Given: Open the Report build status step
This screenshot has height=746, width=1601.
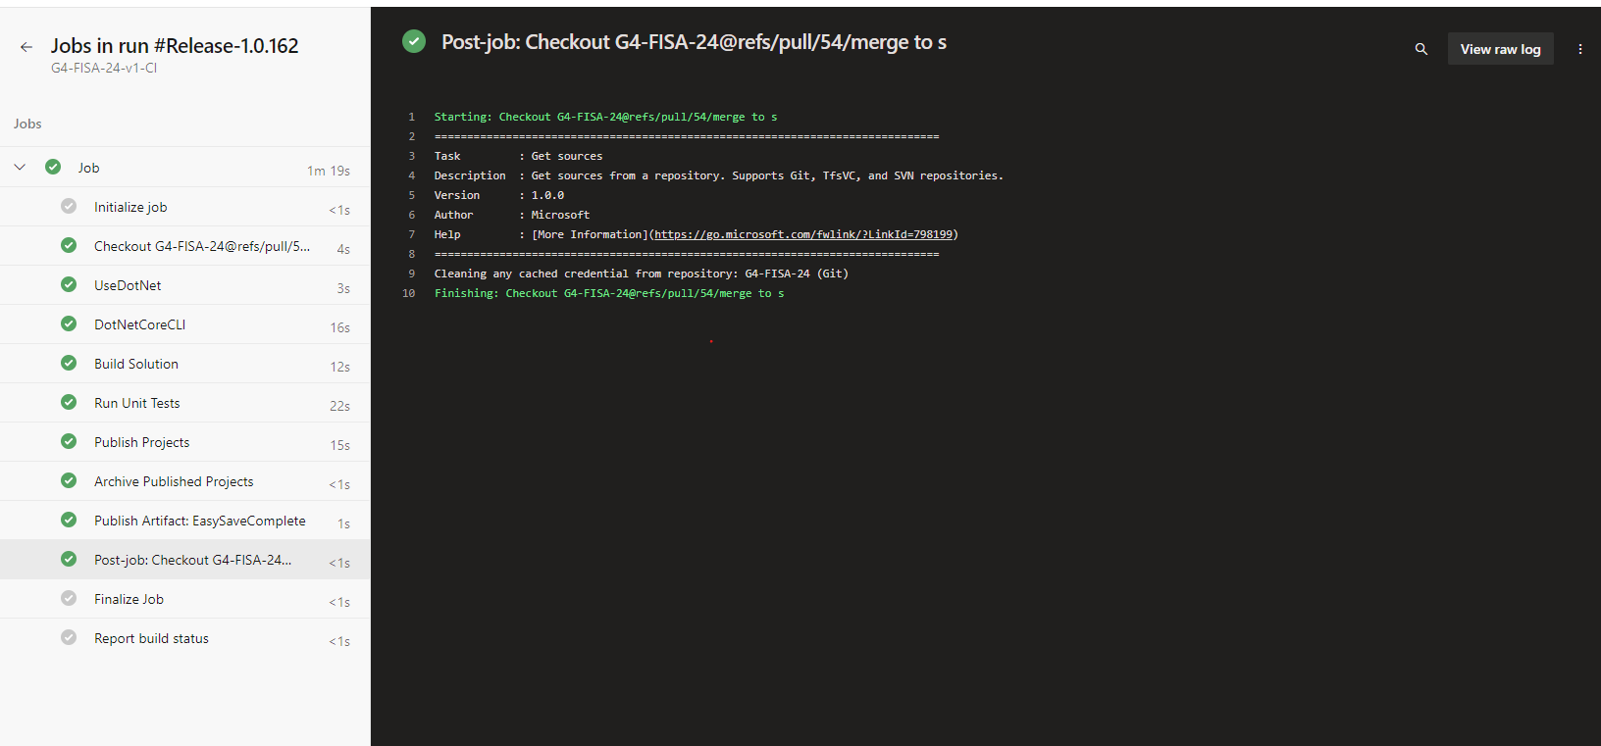Looking at the screenshot, I should pos(151,638).
